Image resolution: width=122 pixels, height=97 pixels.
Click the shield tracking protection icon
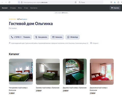pos(19,2)
